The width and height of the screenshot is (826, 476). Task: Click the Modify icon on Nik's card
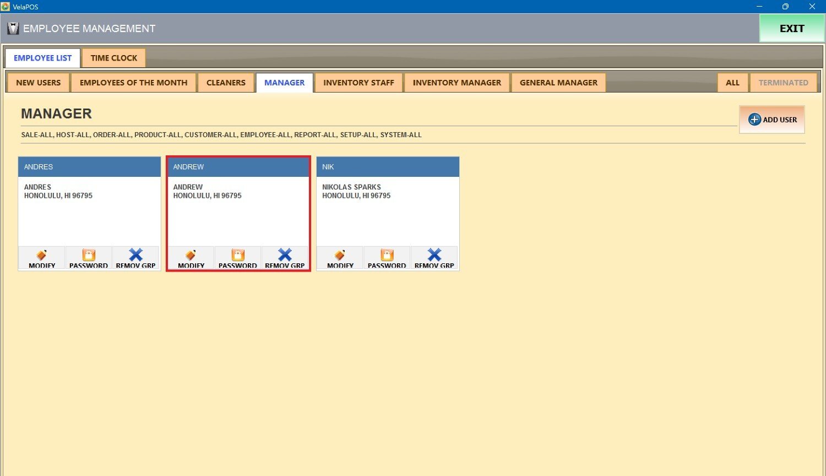click(x=340, y=257)
